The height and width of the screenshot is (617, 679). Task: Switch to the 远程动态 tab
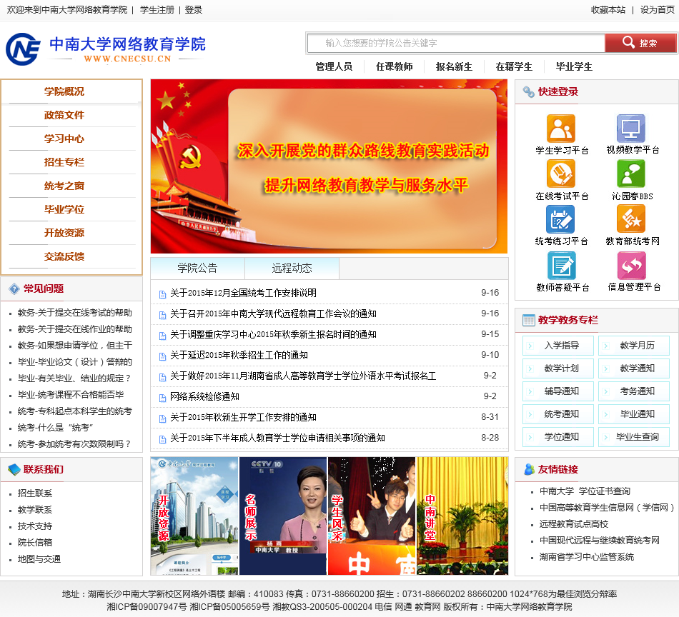point(292,269)
